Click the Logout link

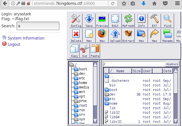click(x=14, y=44)
